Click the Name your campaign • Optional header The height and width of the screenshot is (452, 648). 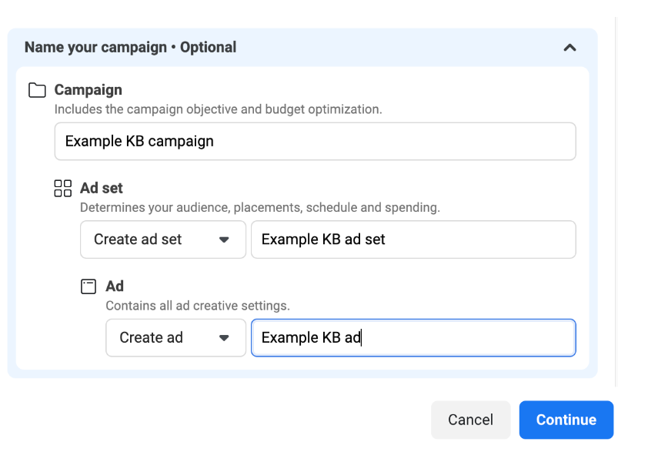[131, 47]
